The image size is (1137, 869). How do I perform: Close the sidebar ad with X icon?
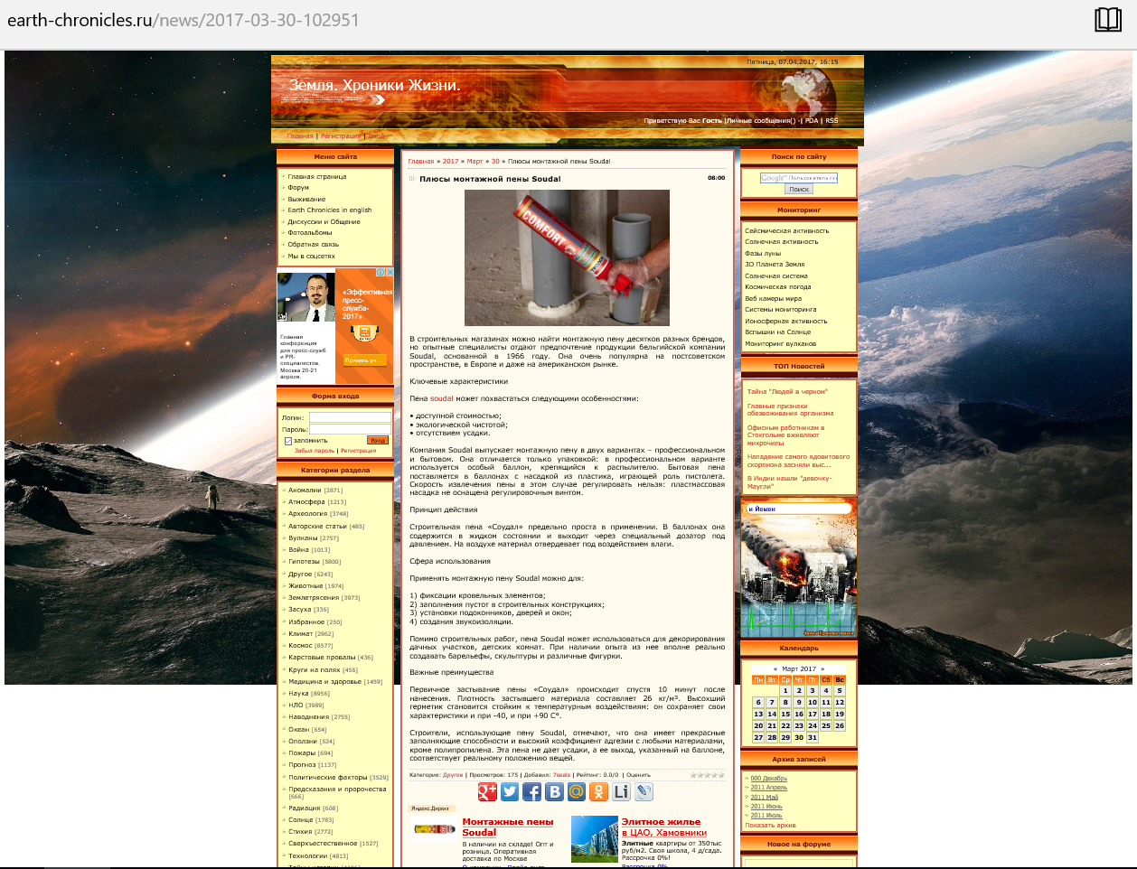click(390, 272)
